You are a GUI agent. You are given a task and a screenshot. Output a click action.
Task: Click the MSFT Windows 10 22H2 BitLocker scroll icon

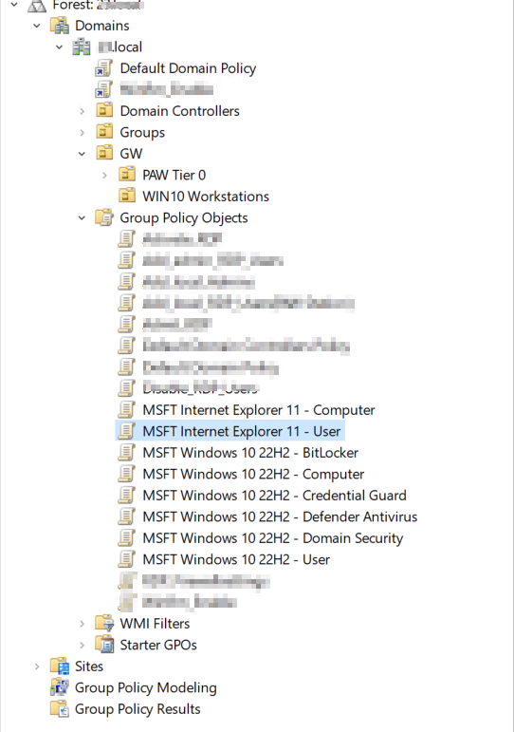click(126, 452)
